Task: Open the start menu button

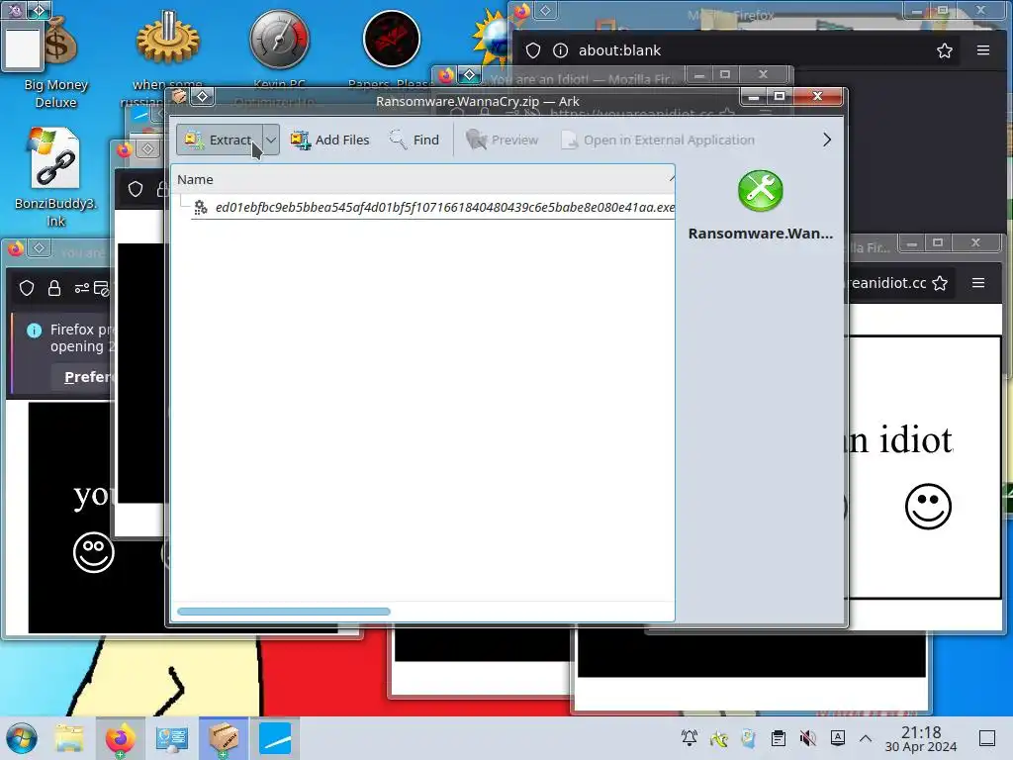Action: point(22,738)
